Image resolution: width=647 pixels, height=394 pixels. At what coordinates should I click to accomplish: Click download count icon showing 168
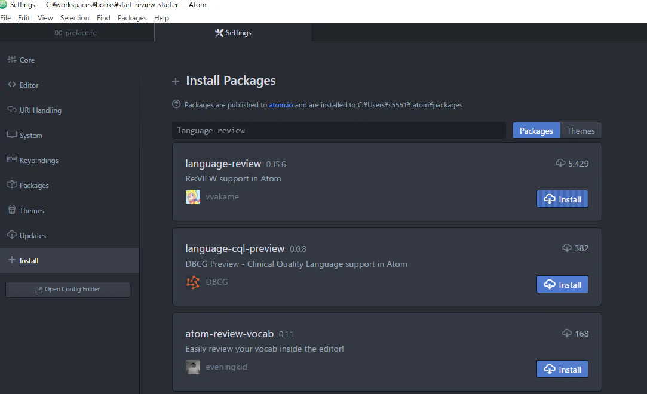tap(567, 333)
